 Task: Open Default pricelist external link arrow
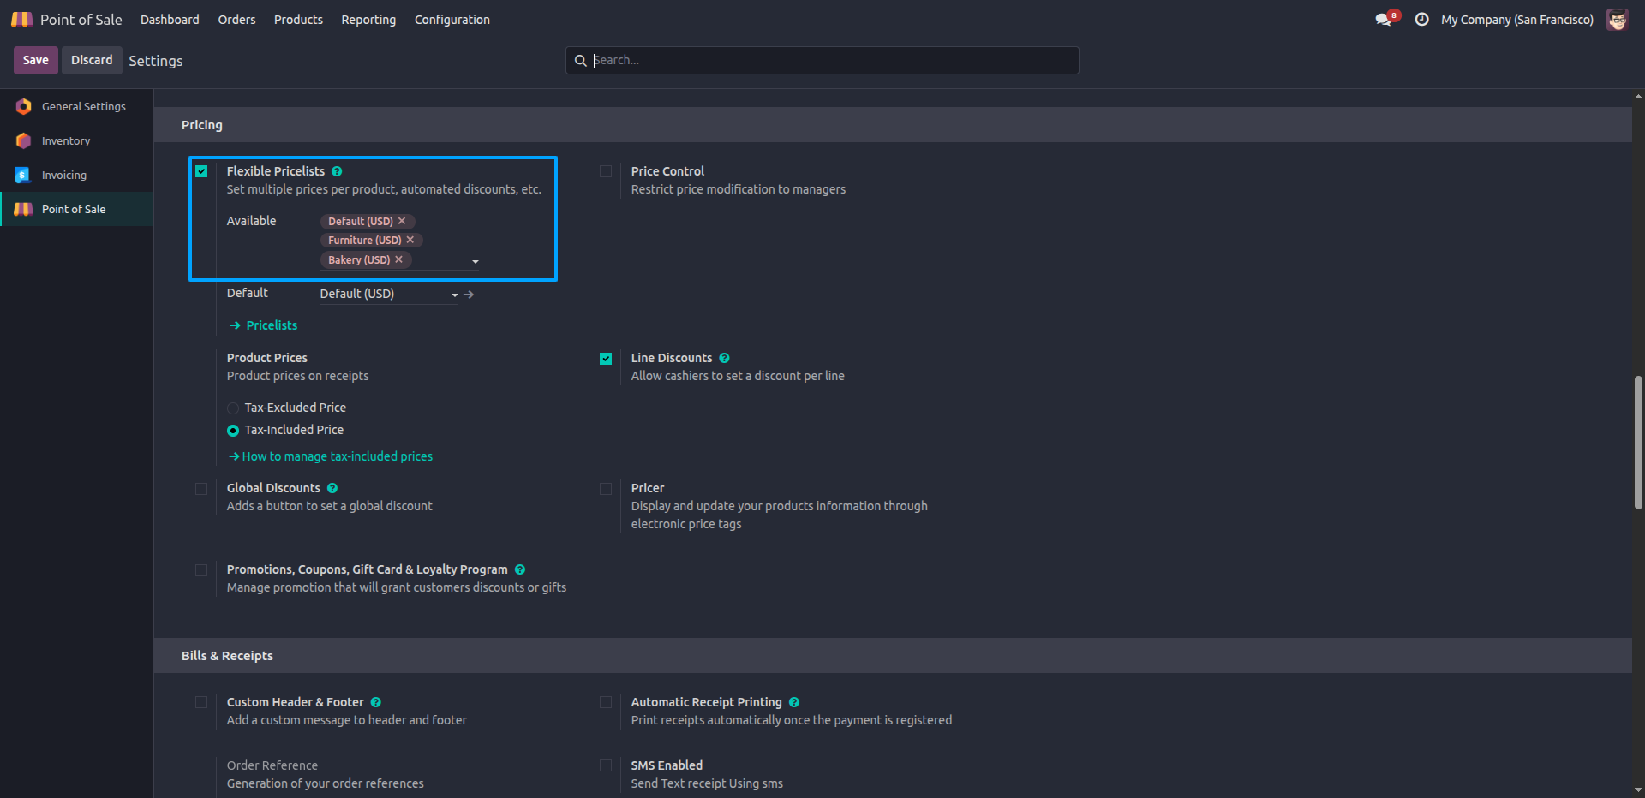[x=469, y=295]
